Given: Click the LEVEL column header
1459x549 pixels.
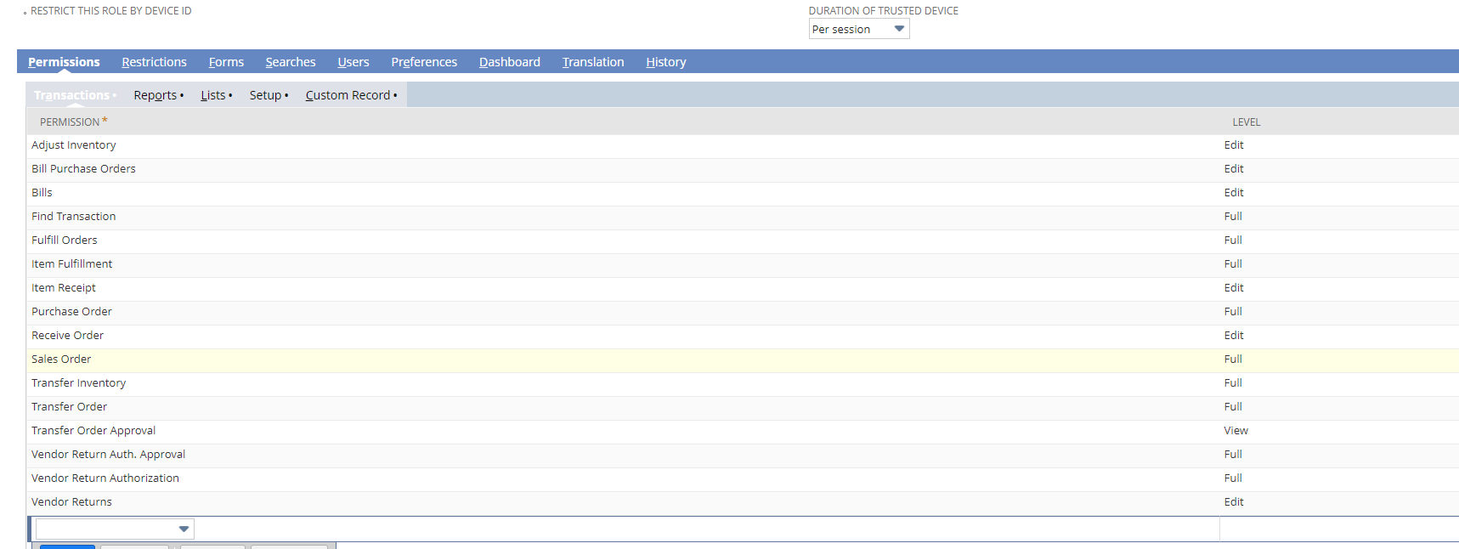Looking at the screenshot, I should (x=1247, y=122).
